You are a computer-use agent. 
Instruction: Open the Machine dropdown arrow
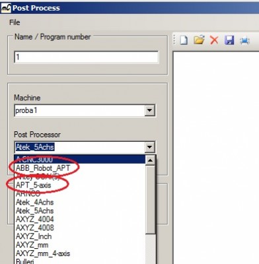[x=149, y=110]
